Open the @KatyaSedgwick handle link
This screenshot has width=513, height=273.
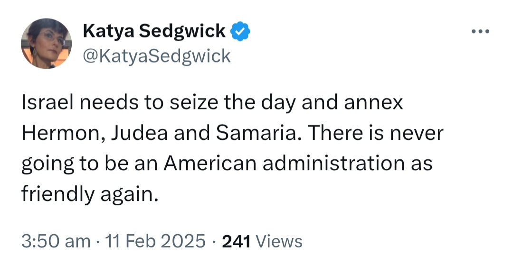click(157, 56)
